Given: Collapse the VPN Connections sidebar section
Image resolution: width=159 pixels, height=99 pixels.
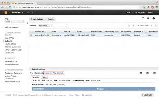Looking at the screenshot, I should tap(6, 70).
